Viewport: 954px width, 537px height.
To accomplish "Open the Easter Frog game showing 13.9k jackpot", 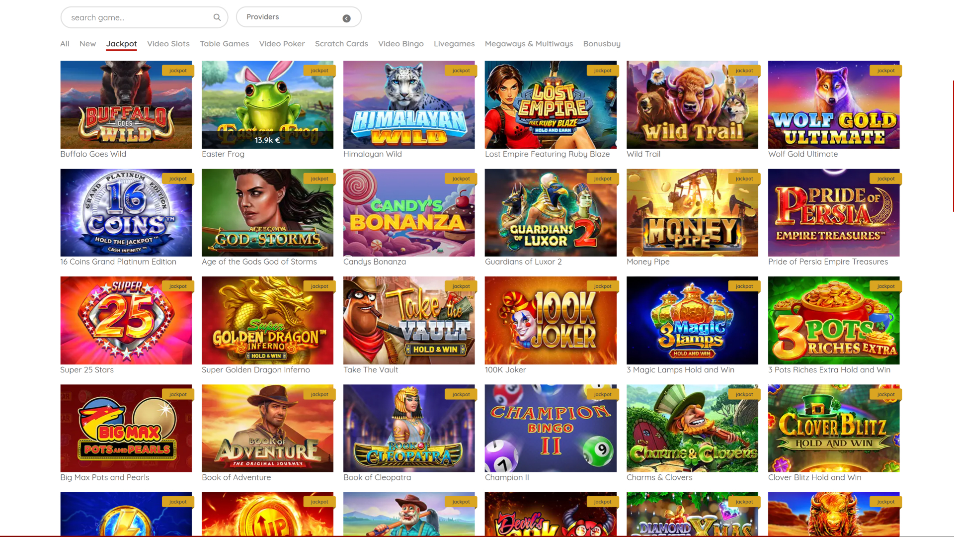I will pos(267,104).
